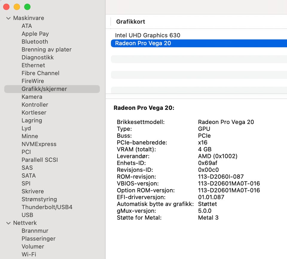287x259 pixels.
Task: Open Thunderbolt/USB4 entry
Action: click(x=47, y=207)
